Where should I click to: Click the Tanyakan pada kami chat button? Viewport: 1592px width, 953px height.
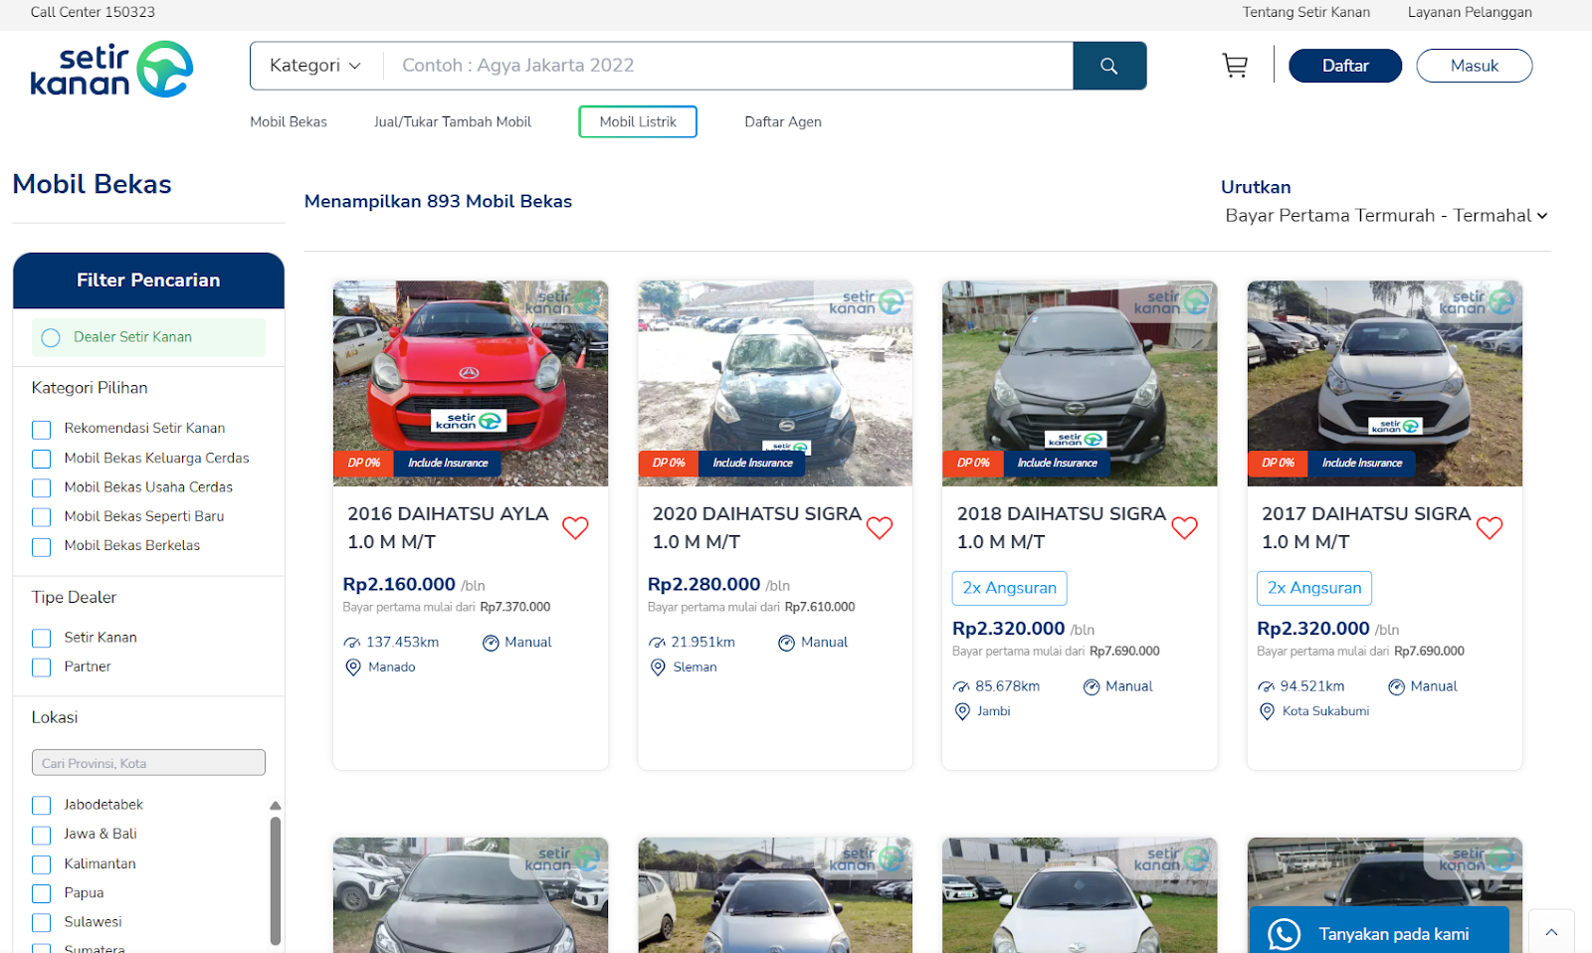(1379, 930)
